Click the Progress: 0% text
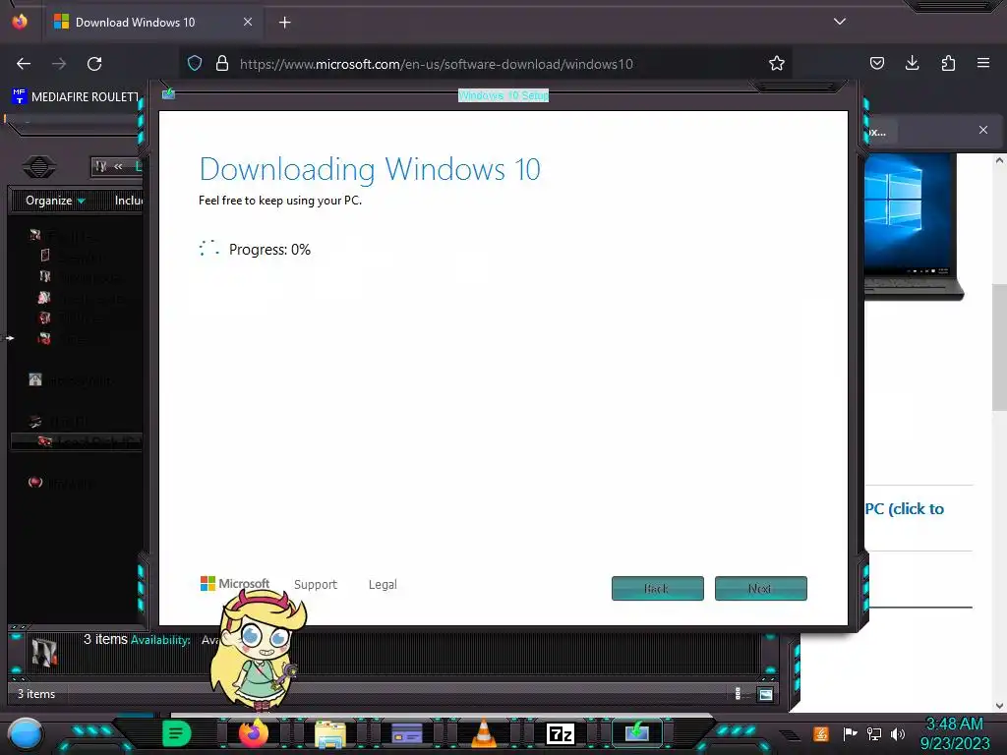Image resolution: width=1007 pixels, height=755 pixels. pos(269,249)
